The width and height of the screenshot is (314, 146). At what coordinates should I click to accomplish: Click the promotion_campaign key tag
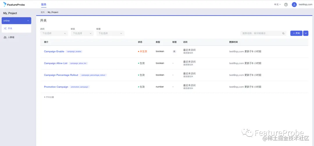pos(79,87)
